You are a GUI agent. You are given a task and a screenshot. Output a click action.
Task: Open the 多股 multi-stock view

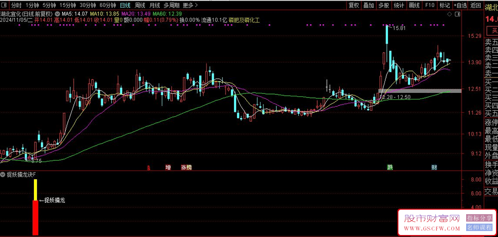(x=383, y=5)
